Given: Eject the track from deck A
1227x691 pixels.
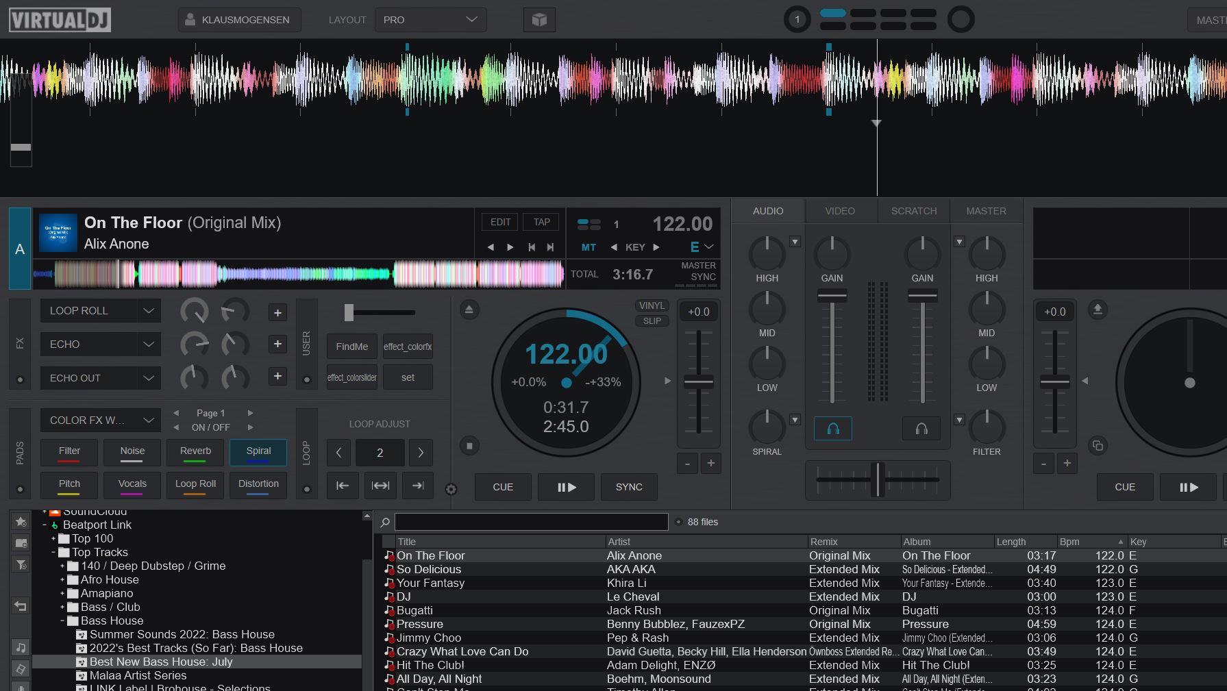Looking at the screenshot, I should (469, 310).
